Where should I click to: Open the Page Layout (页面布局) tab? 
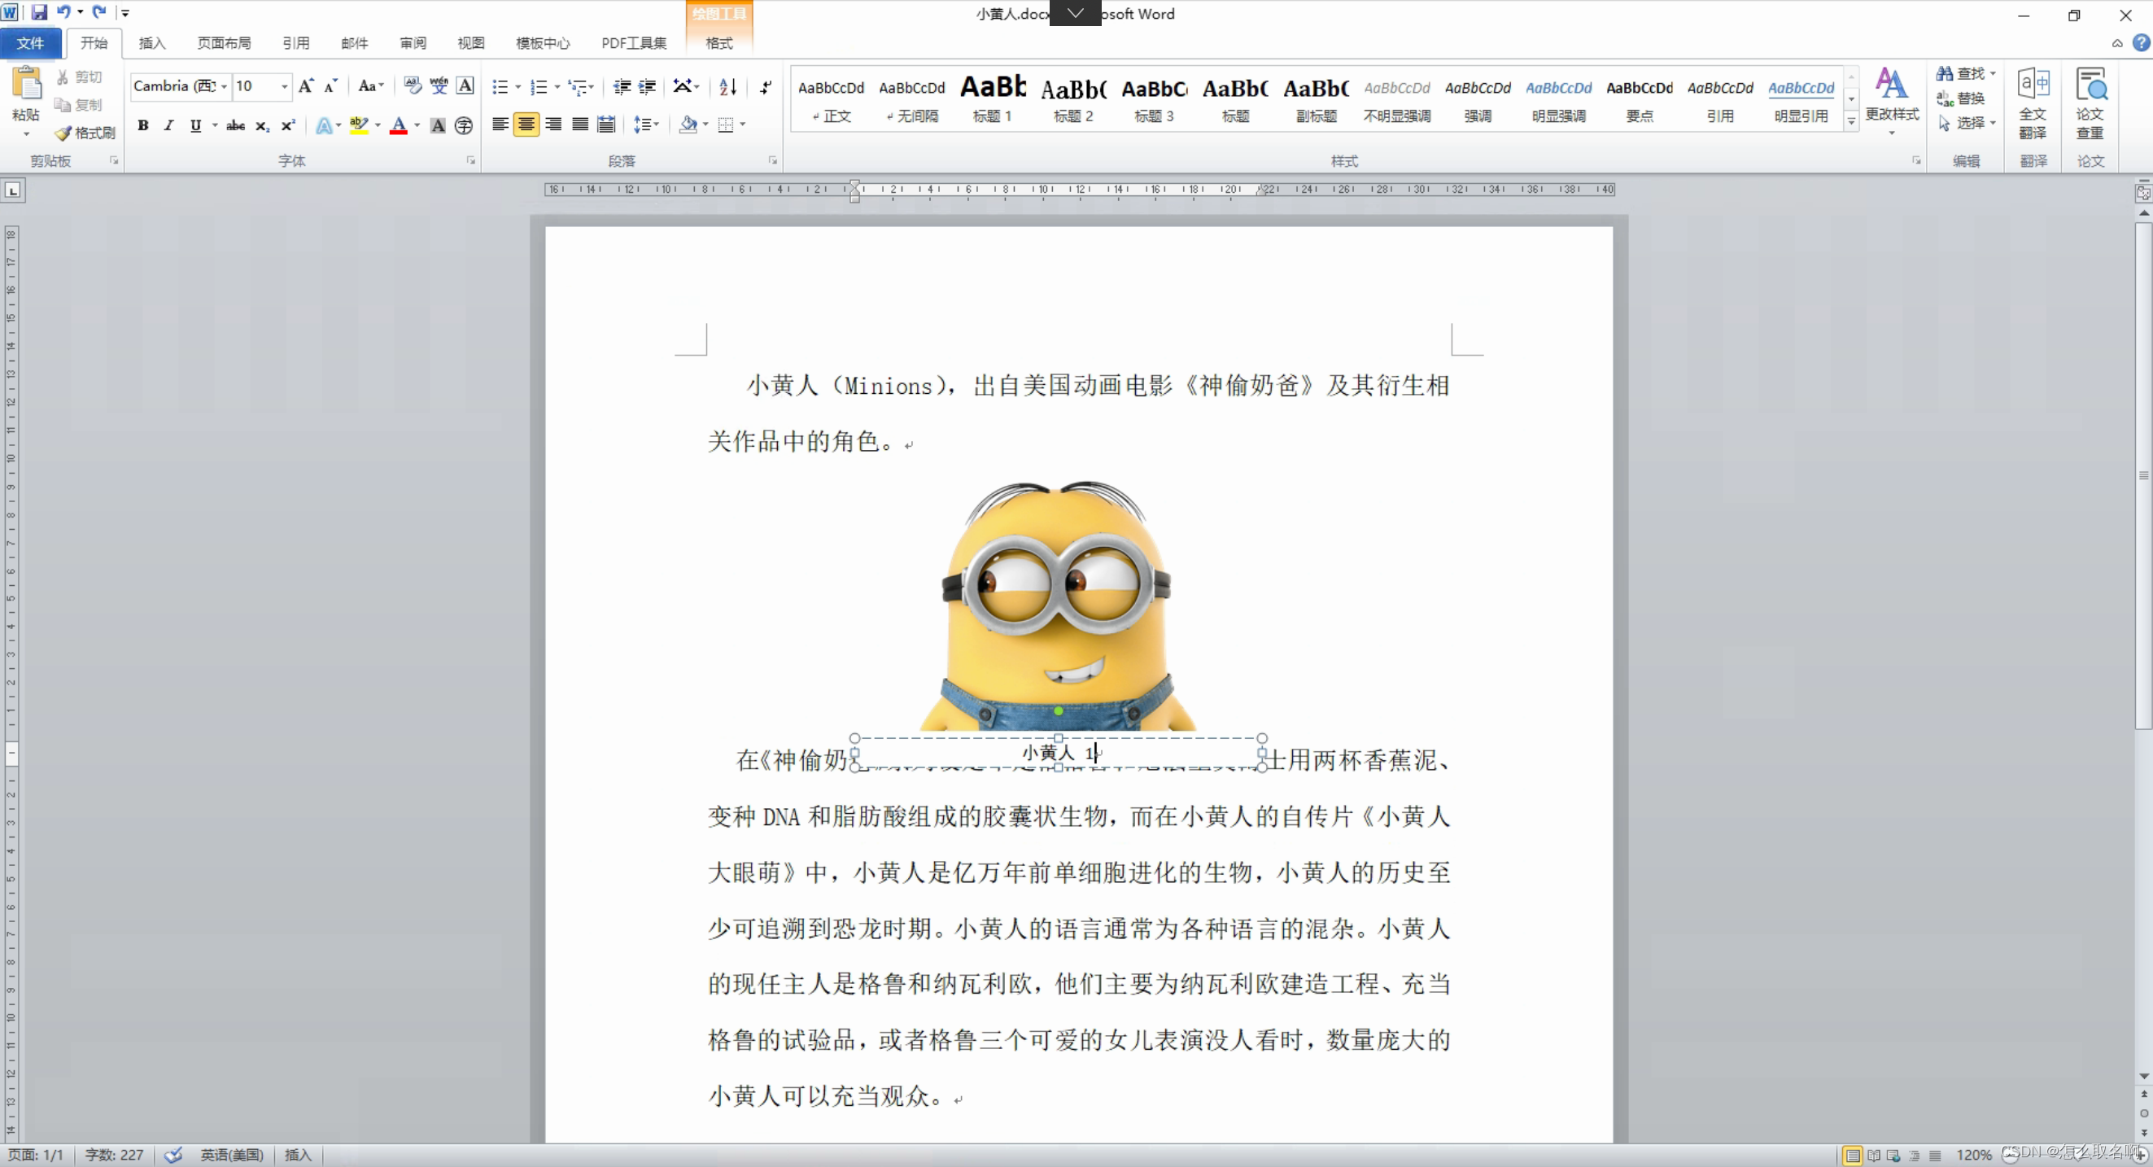[x=224, y=43]
